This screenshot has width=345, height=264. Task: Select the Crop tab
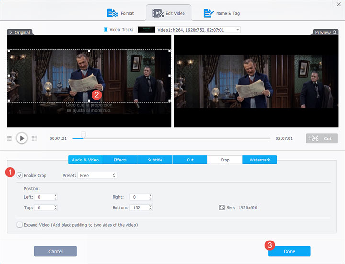[x=225, y=160]
